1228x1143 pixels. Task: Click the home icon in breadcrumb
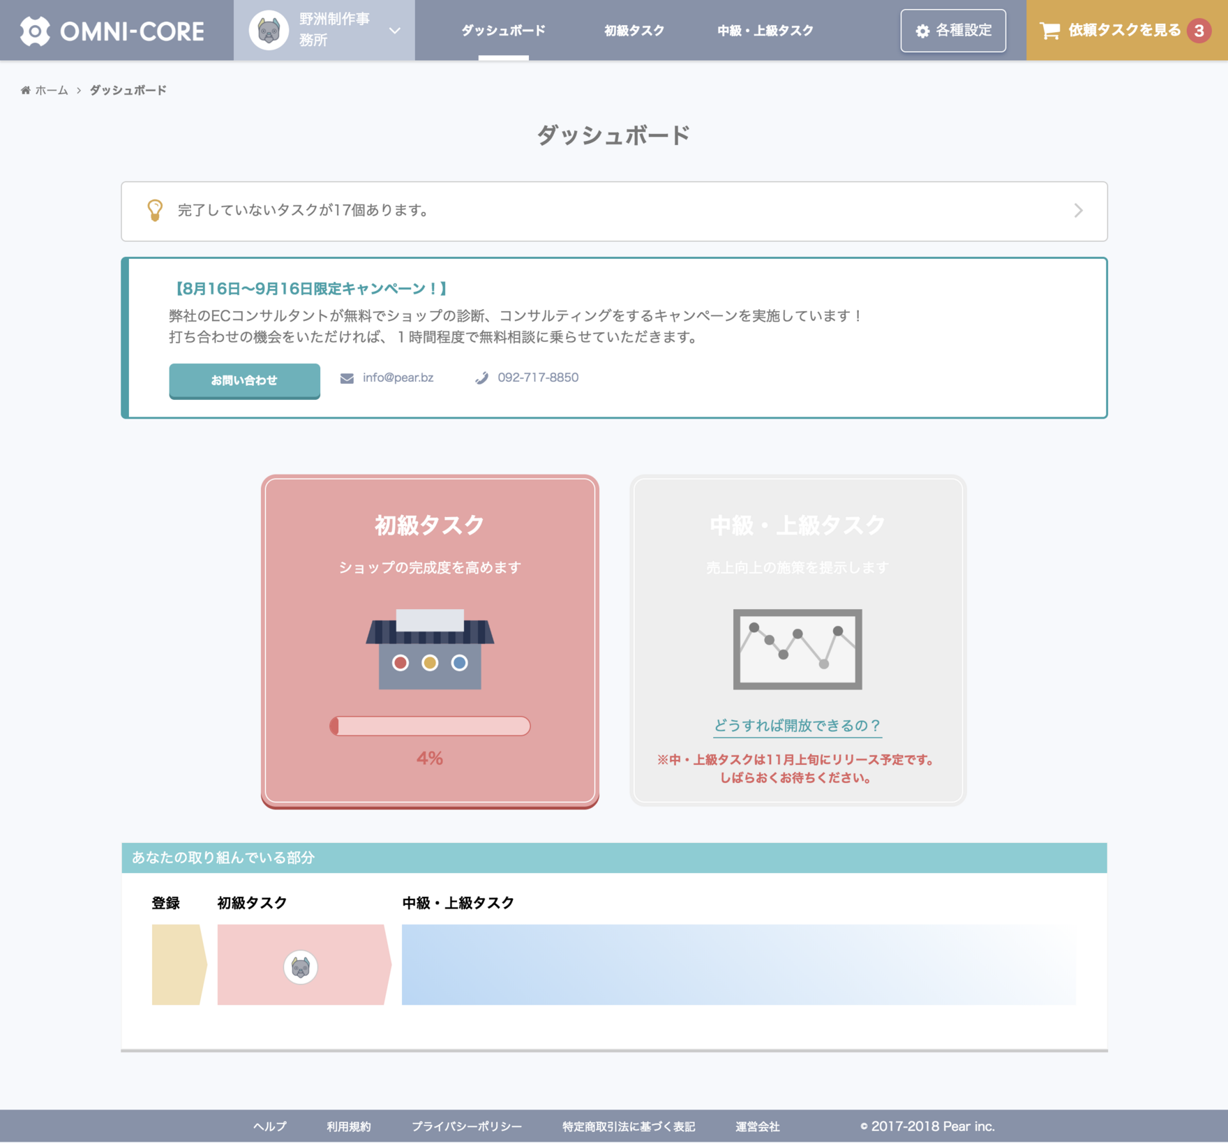(x=26, y=90)
